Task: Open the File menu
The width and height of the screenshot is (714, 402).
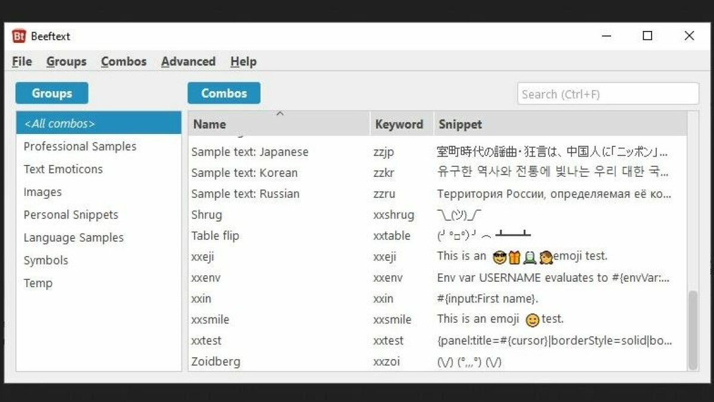Action: (x=22, y=61)
